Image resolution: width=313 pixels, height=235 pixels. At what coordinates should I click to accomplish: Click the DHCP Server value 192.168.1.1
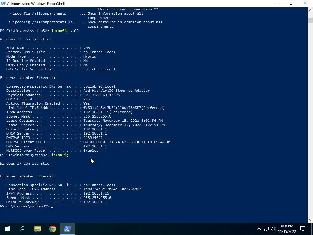click(95, 133)
